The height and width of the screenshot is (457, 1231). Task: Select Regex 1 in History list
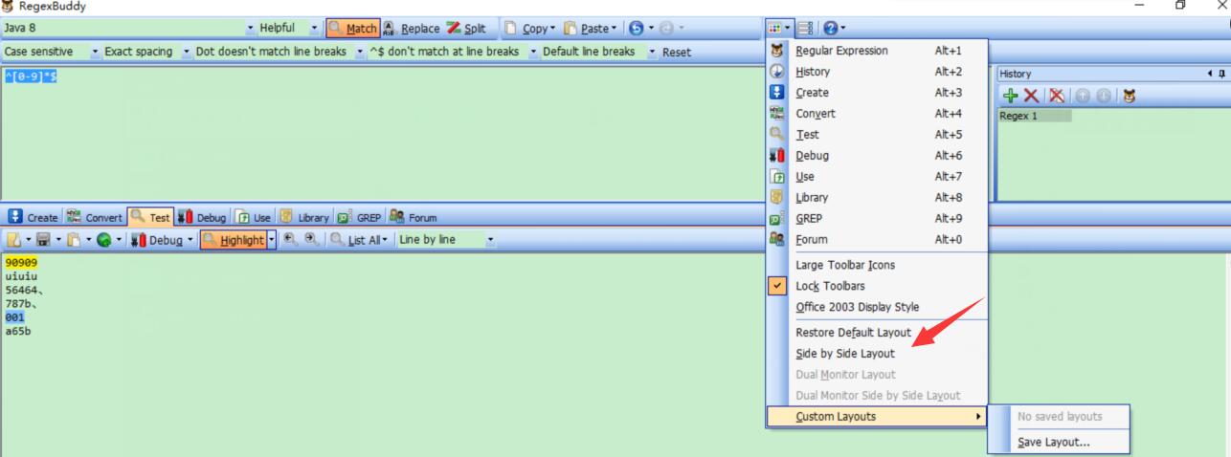pyautogui.click(x=1035, y=116)
